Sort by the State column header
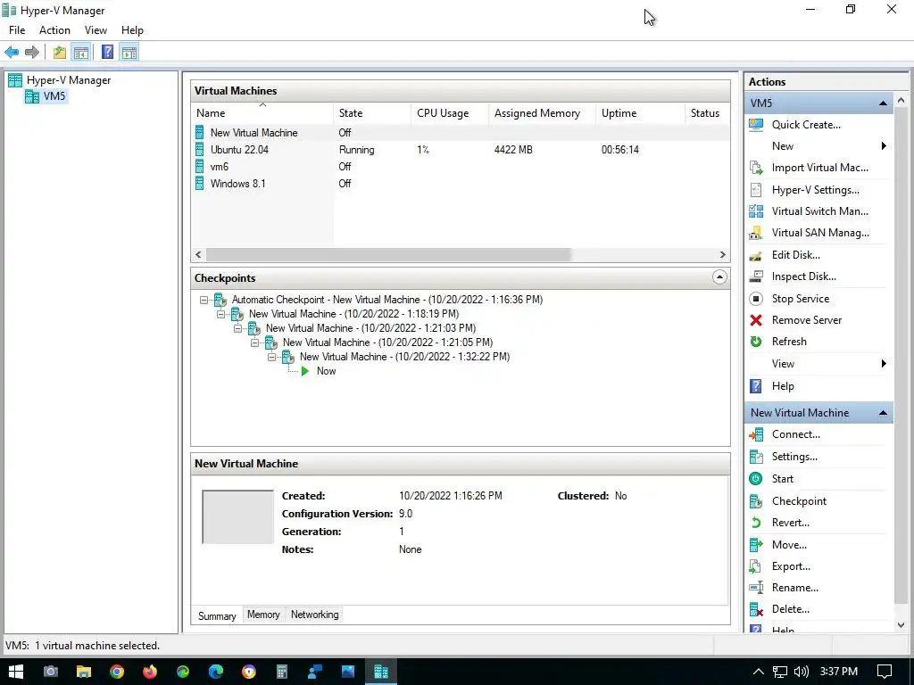This screenshot has height=685, width=914. [x=372, y=113]
